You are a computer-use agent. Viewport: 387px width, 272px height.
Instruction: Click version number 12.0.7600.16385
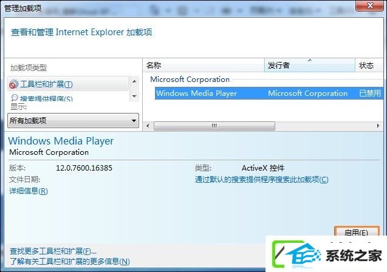[84, 168]
